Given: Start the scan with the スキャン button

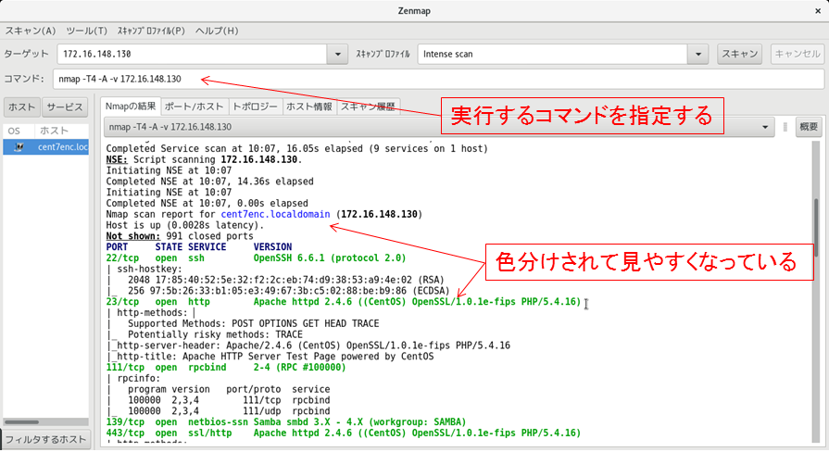Looking at the screenshot, I should (x=740, y=54).
